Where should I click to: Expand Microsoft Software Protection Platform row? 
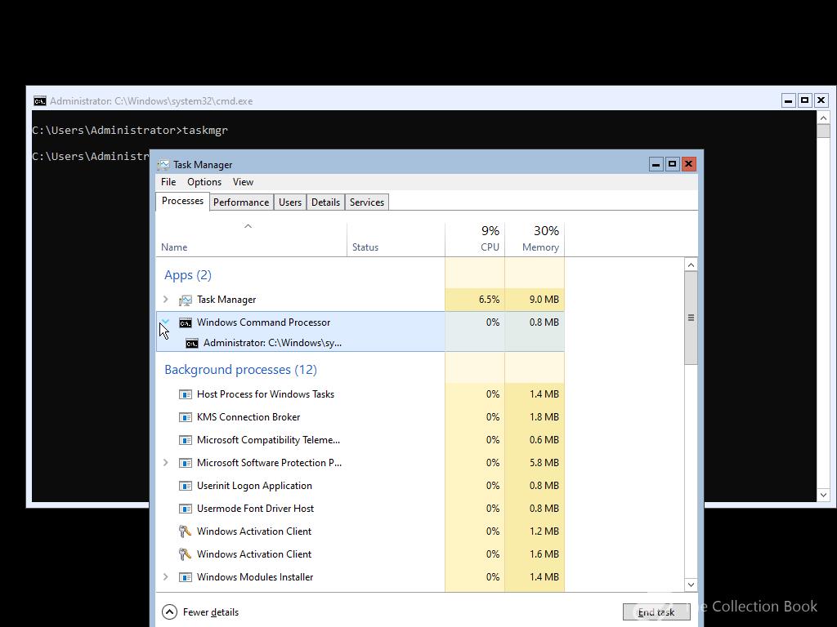tap(165, 463)
